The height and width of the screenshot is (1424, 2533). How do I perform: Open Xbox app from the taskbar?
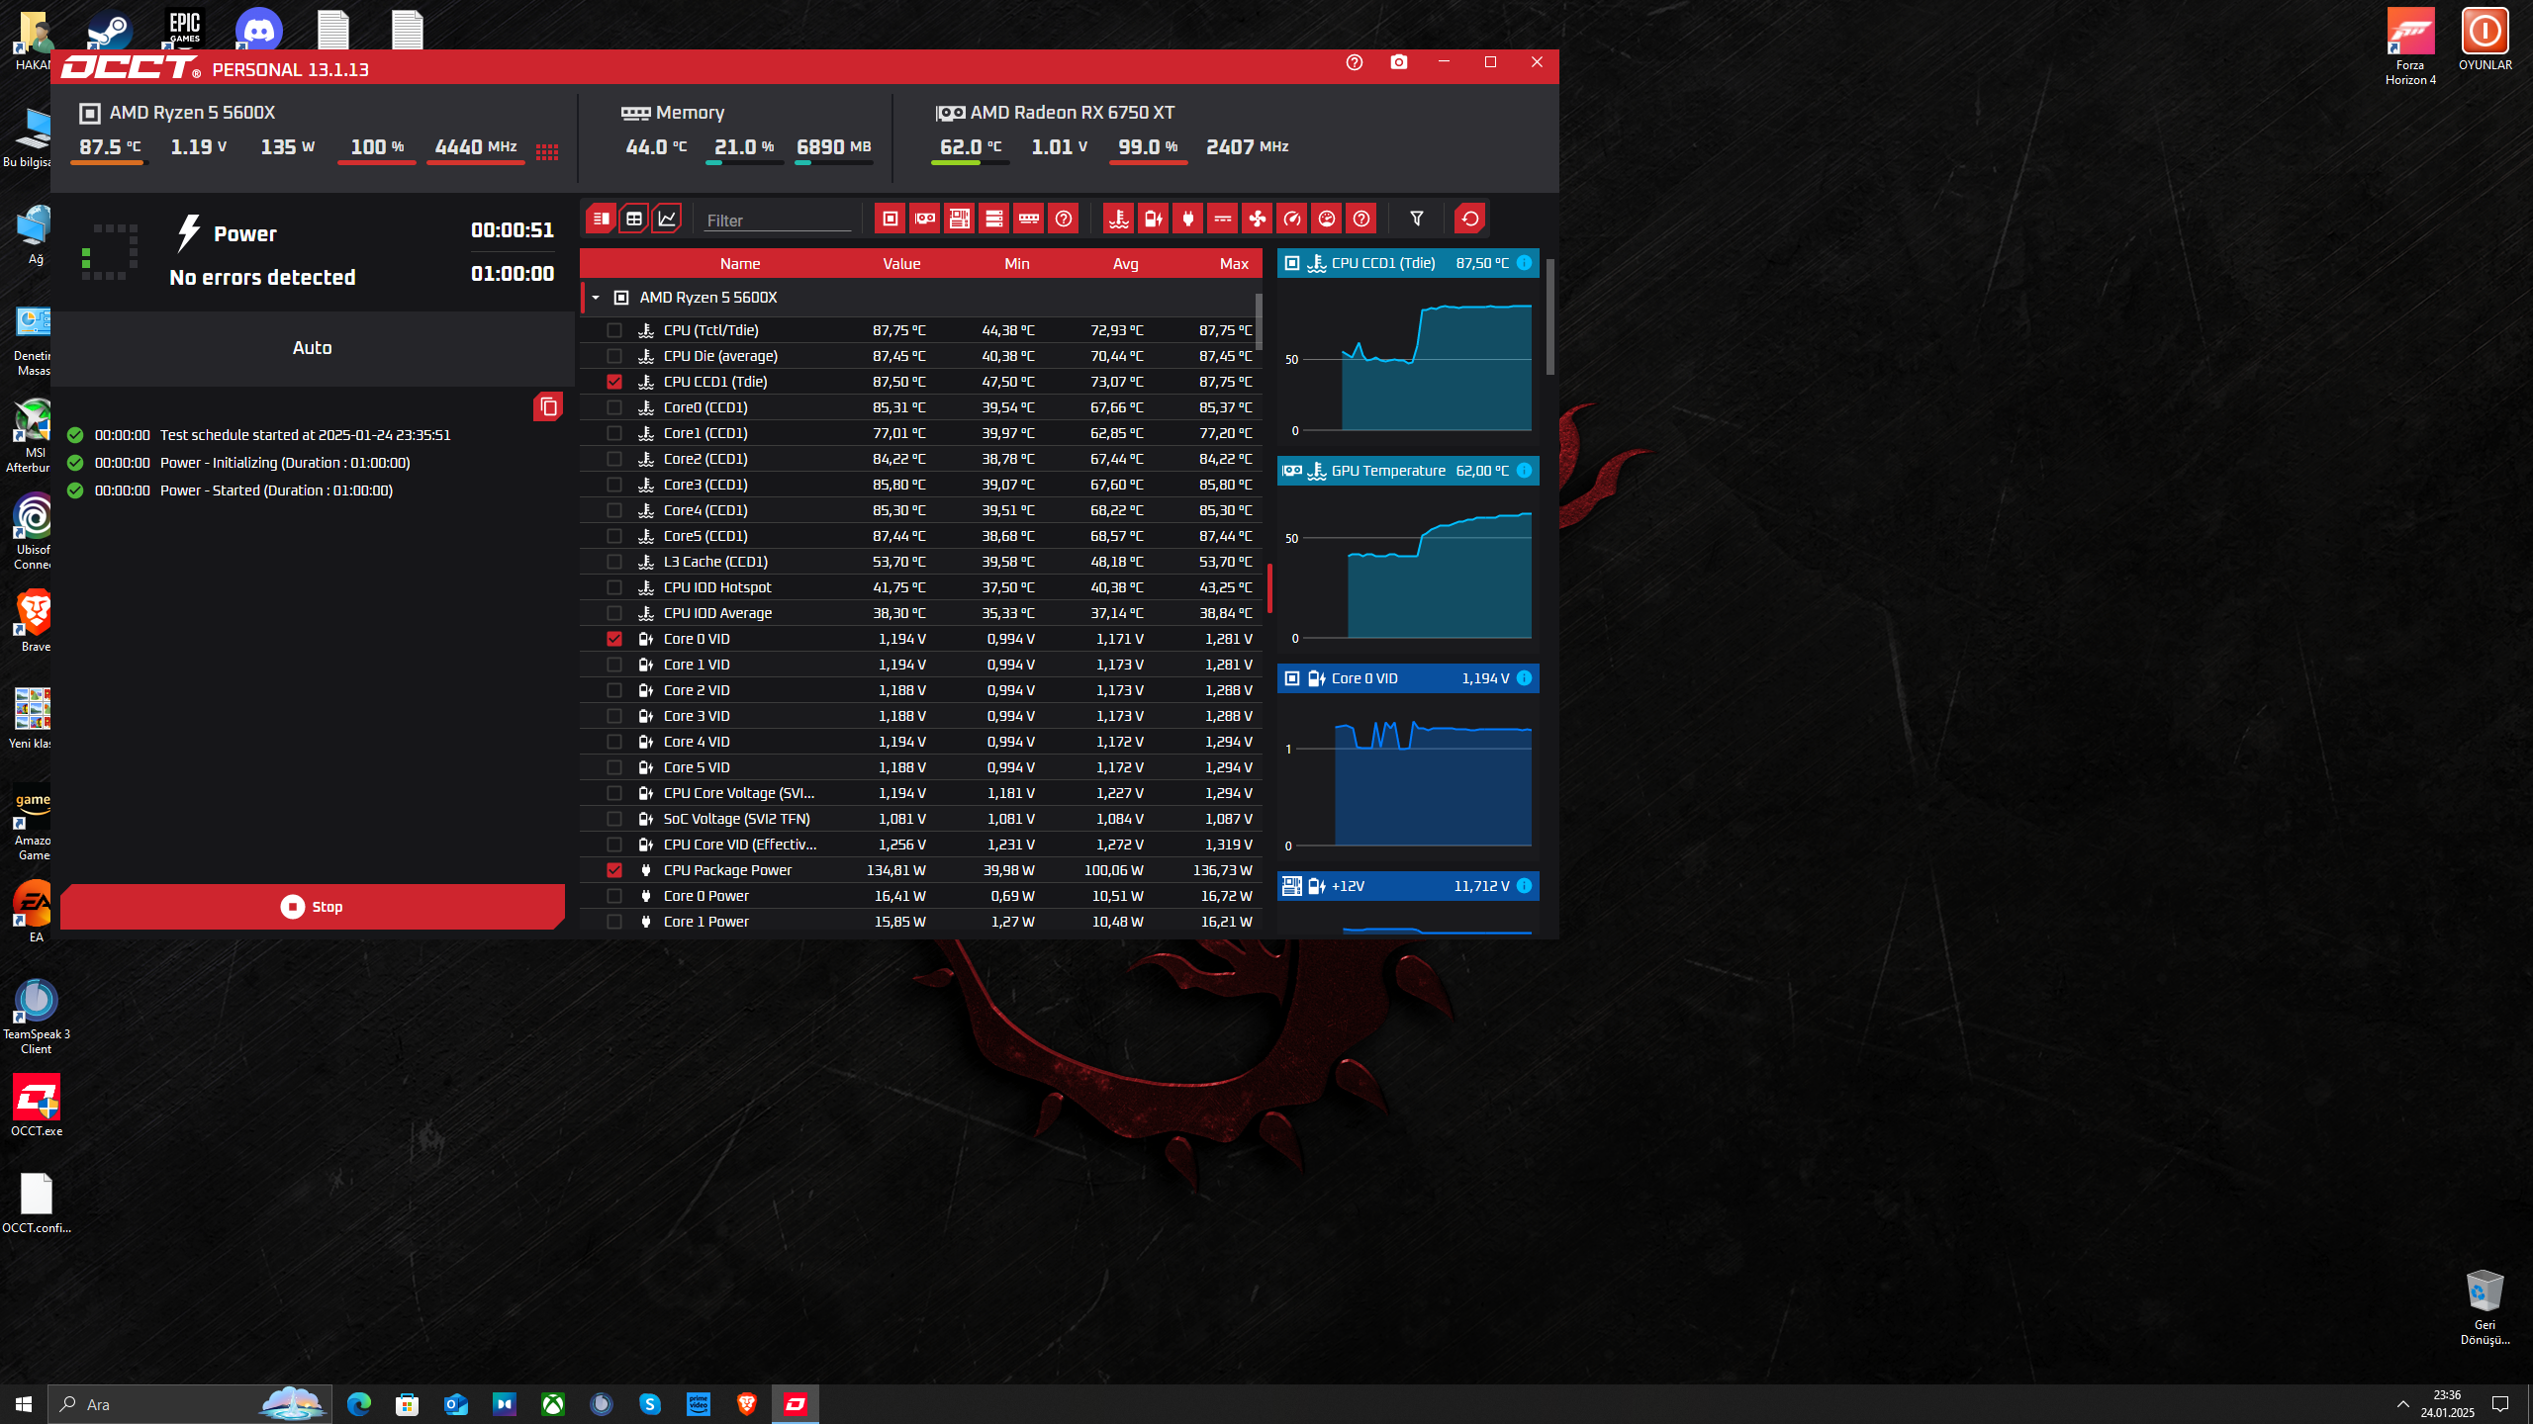pos(553,1404)
